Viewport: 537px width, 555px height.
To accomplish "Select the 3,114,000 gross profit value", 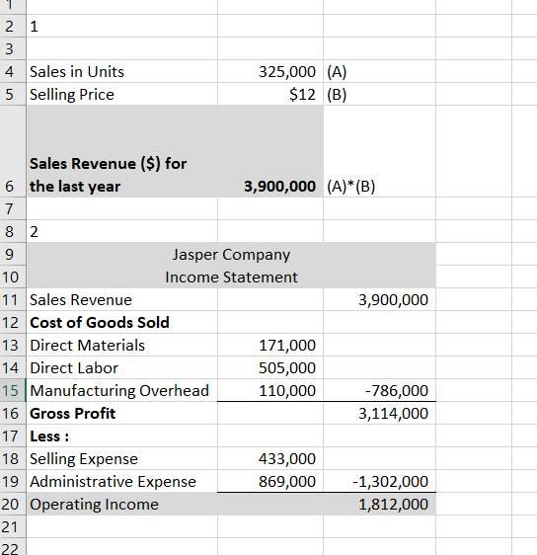I will click(380, 413).
